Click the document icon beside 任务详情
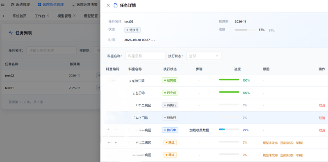 pyautogui.click(x=116, y=5)
